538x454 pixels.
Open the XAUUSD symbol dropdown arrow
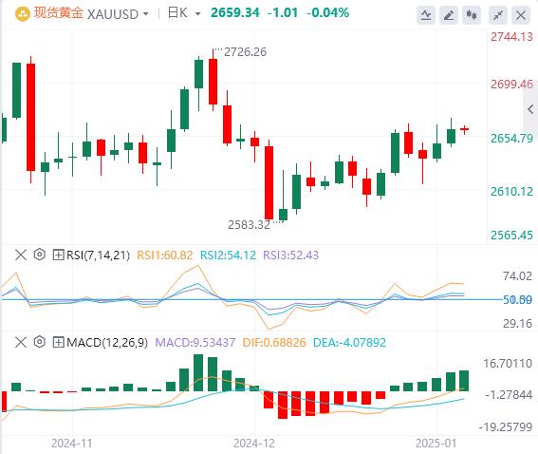146,14
